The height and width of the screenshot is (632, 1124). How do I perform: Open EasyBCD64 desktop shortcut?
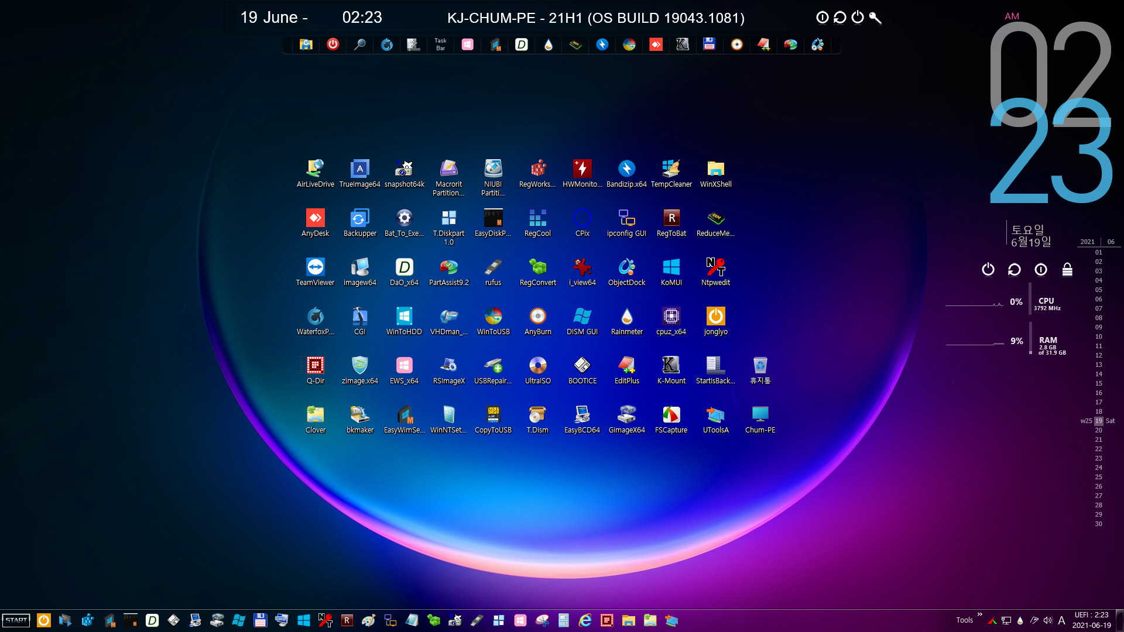(x=582, y=420)
